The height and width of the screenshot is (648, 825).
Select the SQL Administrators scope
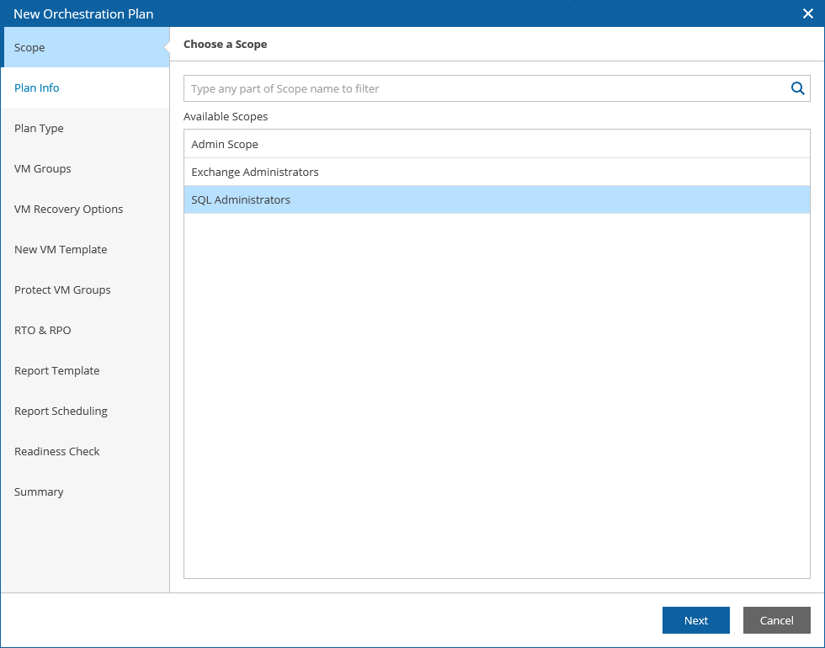(241, 199)
